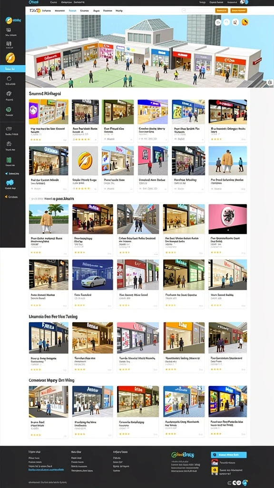This screenshot has height=488, width=274.
Task: Click the white flower-like sidebar icon
Action: pyautogui.click(x=9, y=143)
